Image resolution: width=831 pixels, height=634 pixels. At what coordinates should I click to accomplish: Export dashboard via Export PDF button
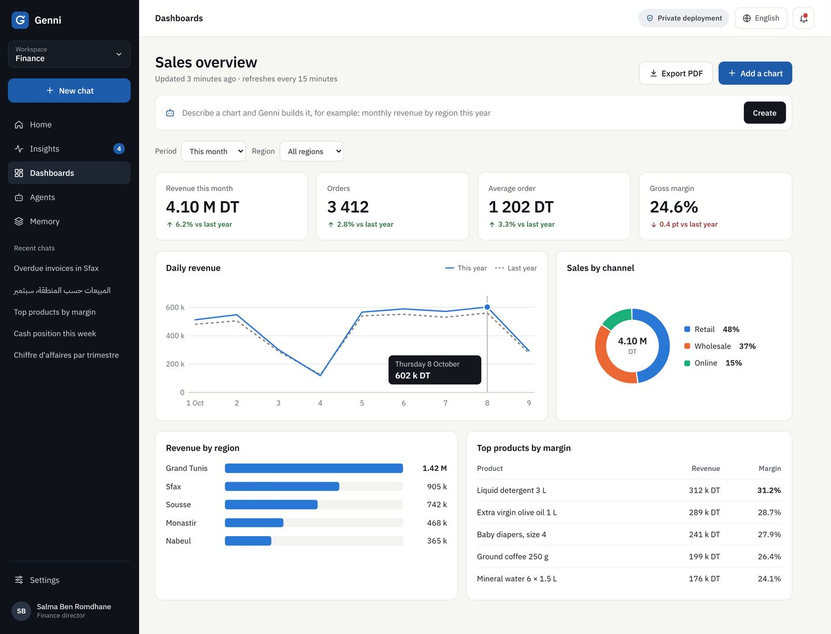675,74
